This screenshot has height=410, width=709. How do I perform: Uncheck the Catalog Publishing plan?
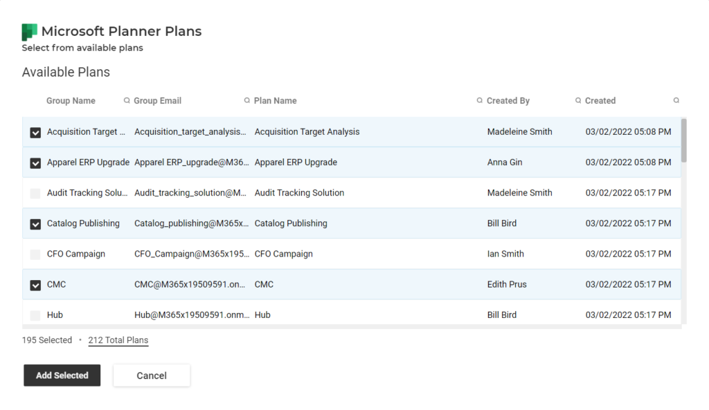(x=35, y=223)
